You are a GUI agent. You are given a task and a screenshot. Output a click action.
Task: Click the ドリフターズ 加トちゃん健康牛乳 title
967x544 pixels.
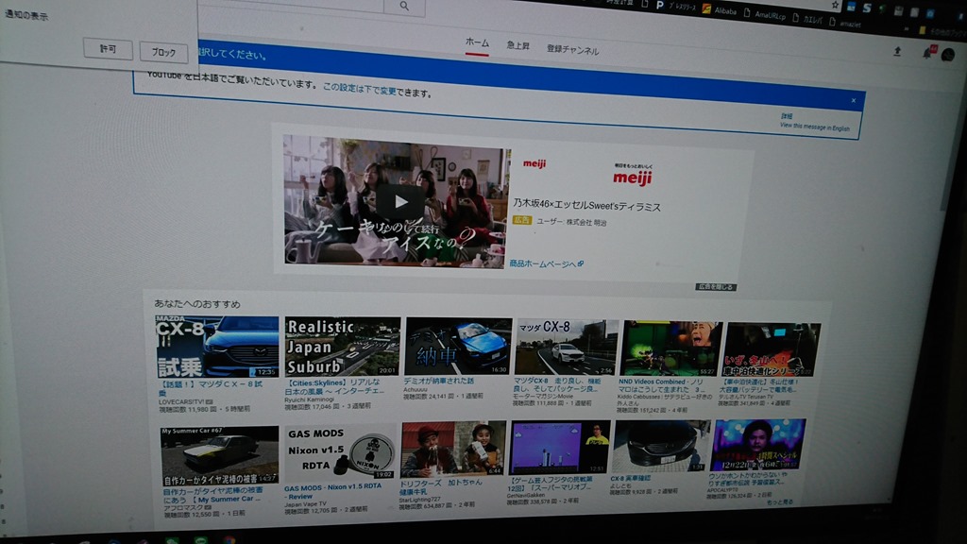tap(440, 487)
